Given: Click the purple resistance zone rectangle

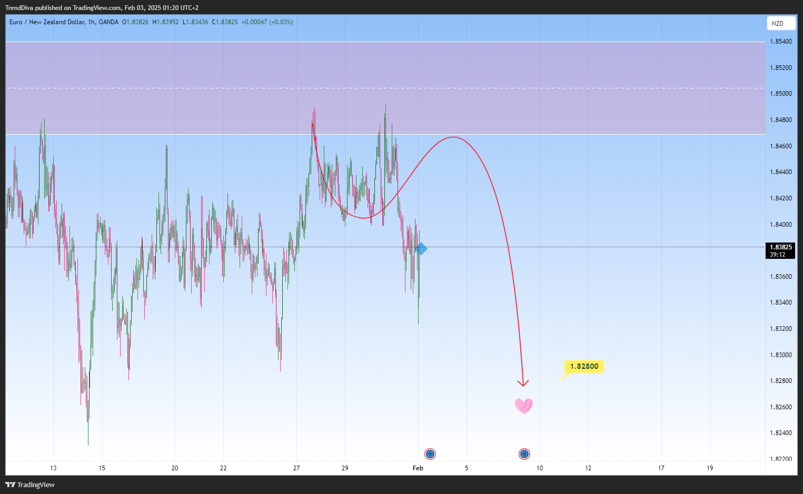Looking at the screenshot, I should pyautogui.click(x=385, y=88).
